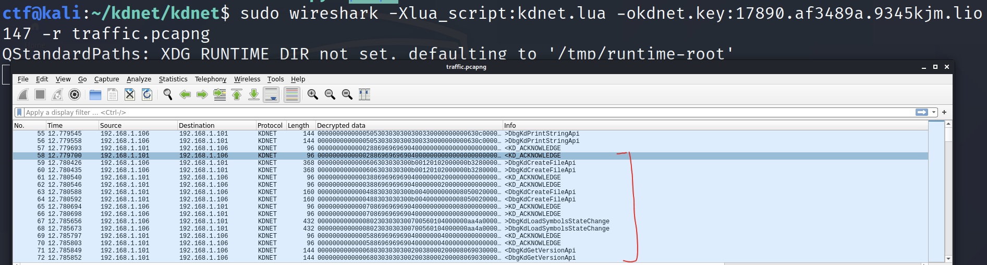Sort by the No. column header
987x265 pixels.
pyautogui.click(x=29, y=125)
